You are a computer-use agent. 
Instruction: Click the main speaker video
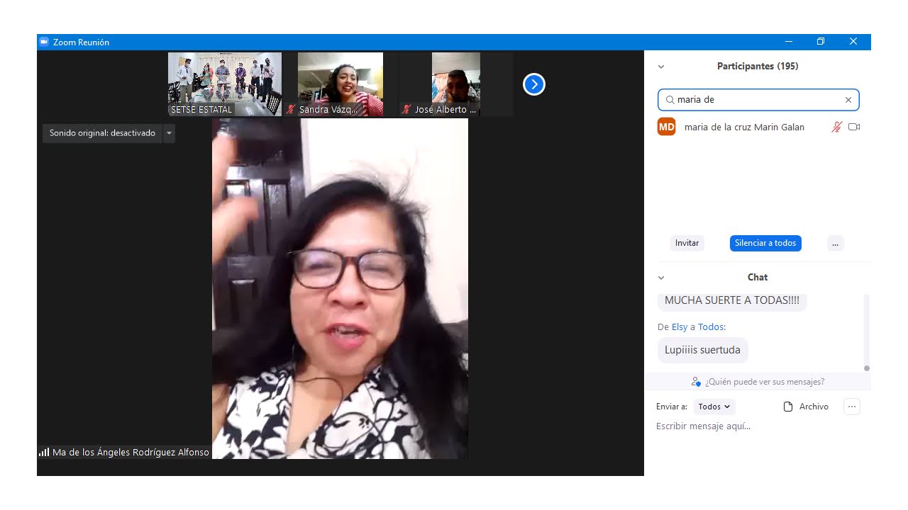340,288
